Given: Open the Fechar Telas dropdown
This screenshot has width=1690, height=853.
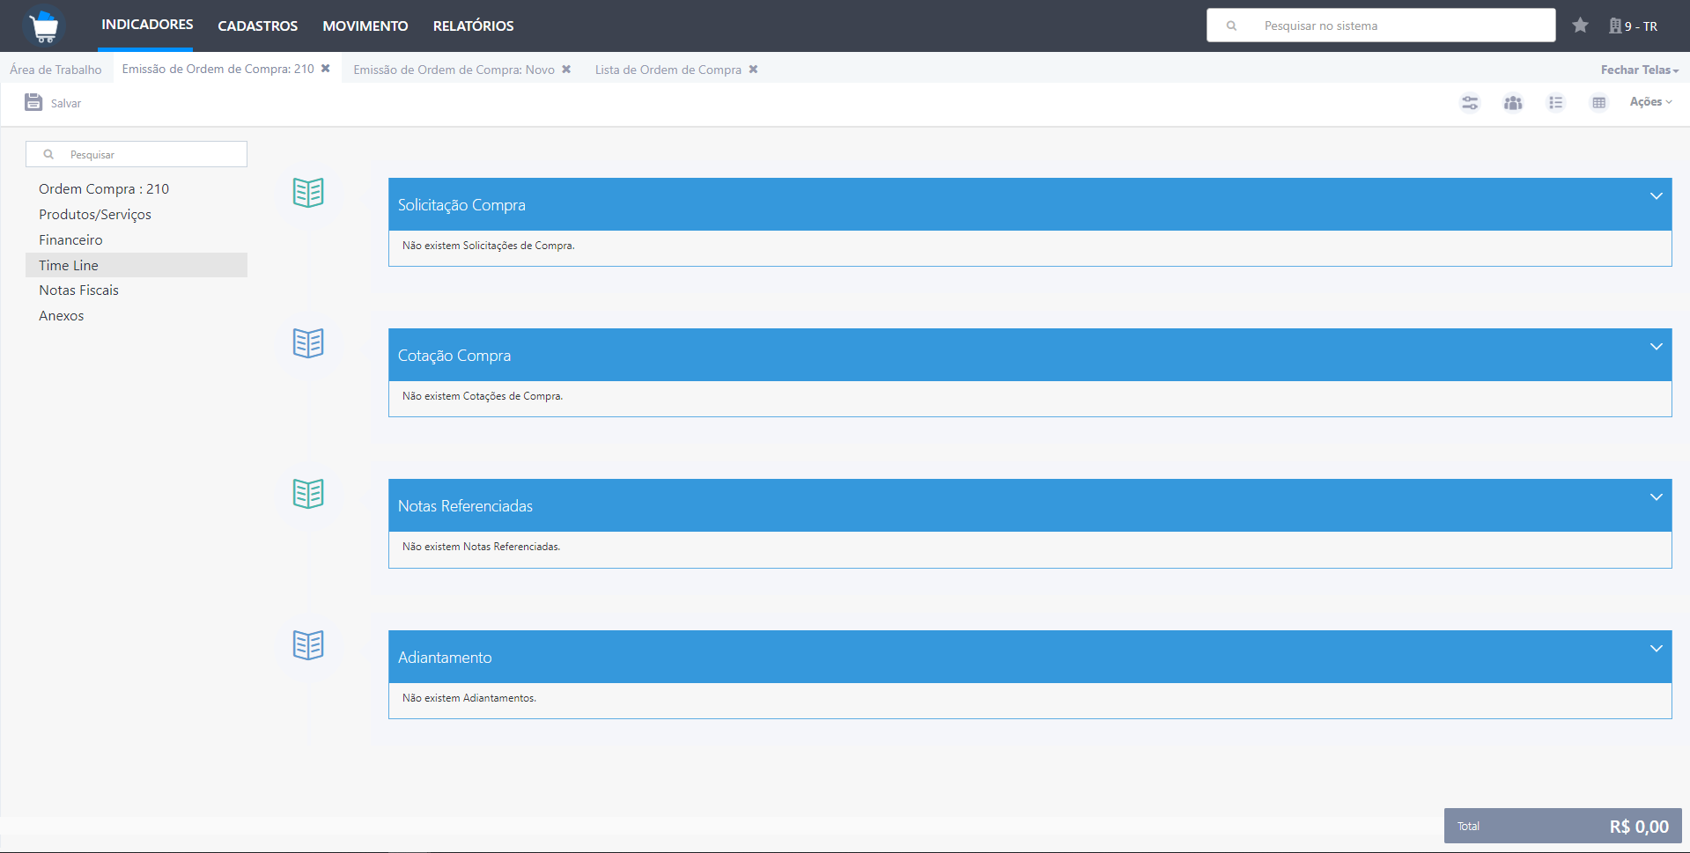Looking at the screenshot, I should (x=1639, y=70).
